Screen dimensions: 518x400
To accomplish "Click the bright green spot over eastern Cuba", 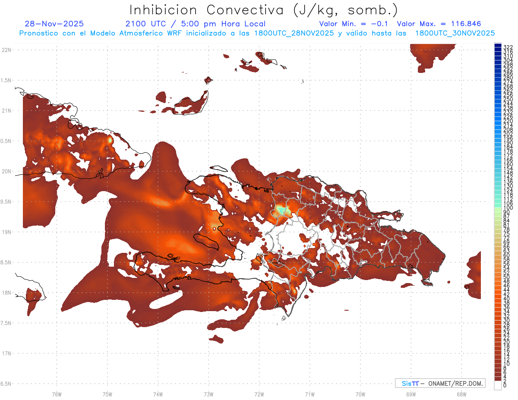I will click(110, 140).
